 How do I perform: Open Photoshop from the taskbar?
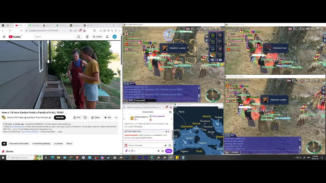127,158
